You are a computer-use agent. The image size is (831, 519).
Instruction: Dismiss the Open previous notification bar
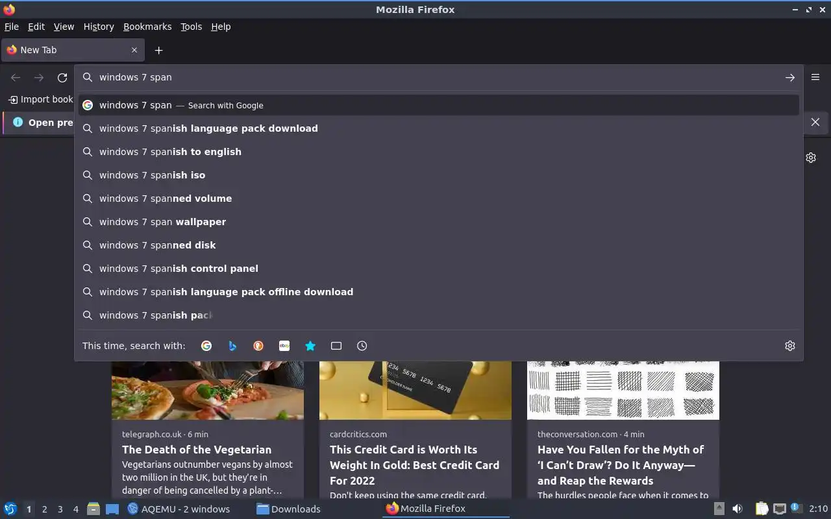click(815, 122)
